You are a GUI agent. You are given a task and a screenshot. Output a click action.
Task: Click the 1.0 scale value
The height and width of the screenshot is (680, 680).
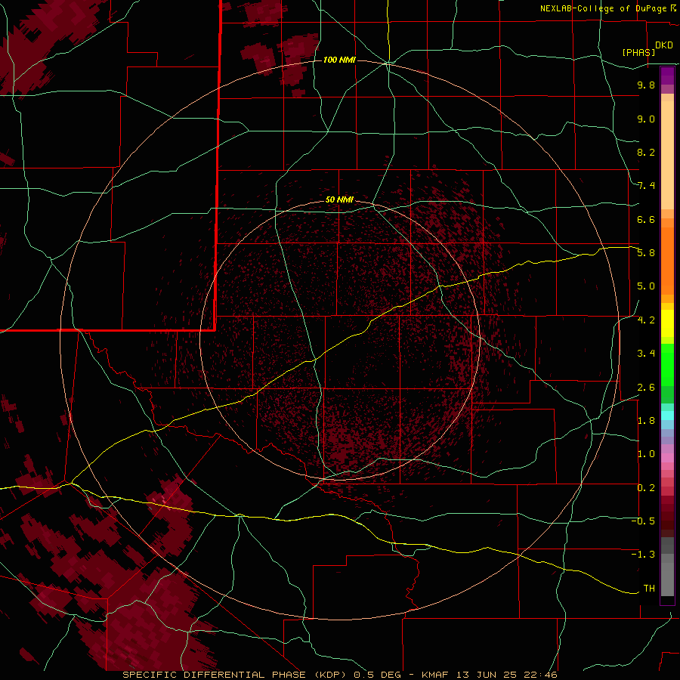(646, 454)
